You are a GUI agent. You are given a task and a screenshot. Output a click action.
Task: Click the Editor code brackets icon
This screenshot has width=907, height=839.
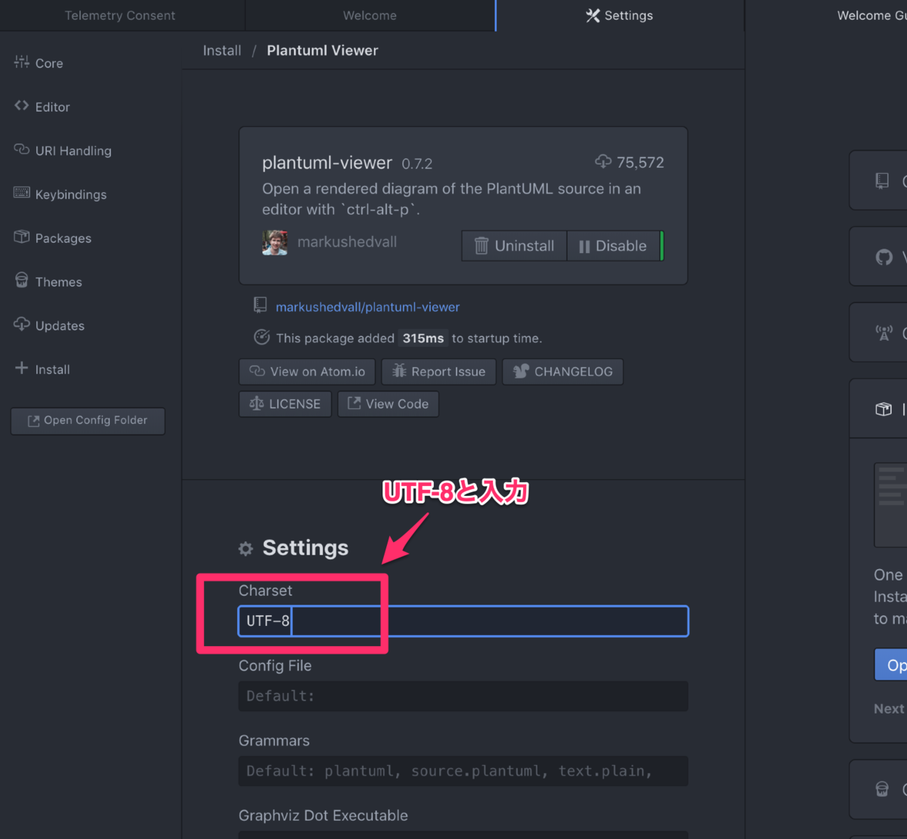point(21,107)
